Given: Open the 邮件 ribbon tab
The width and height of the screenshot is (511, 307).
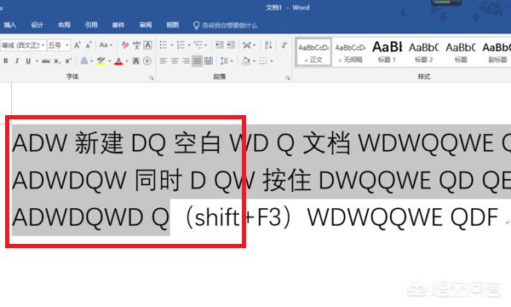Looking at the screenshot, I should tap(118, 25).
